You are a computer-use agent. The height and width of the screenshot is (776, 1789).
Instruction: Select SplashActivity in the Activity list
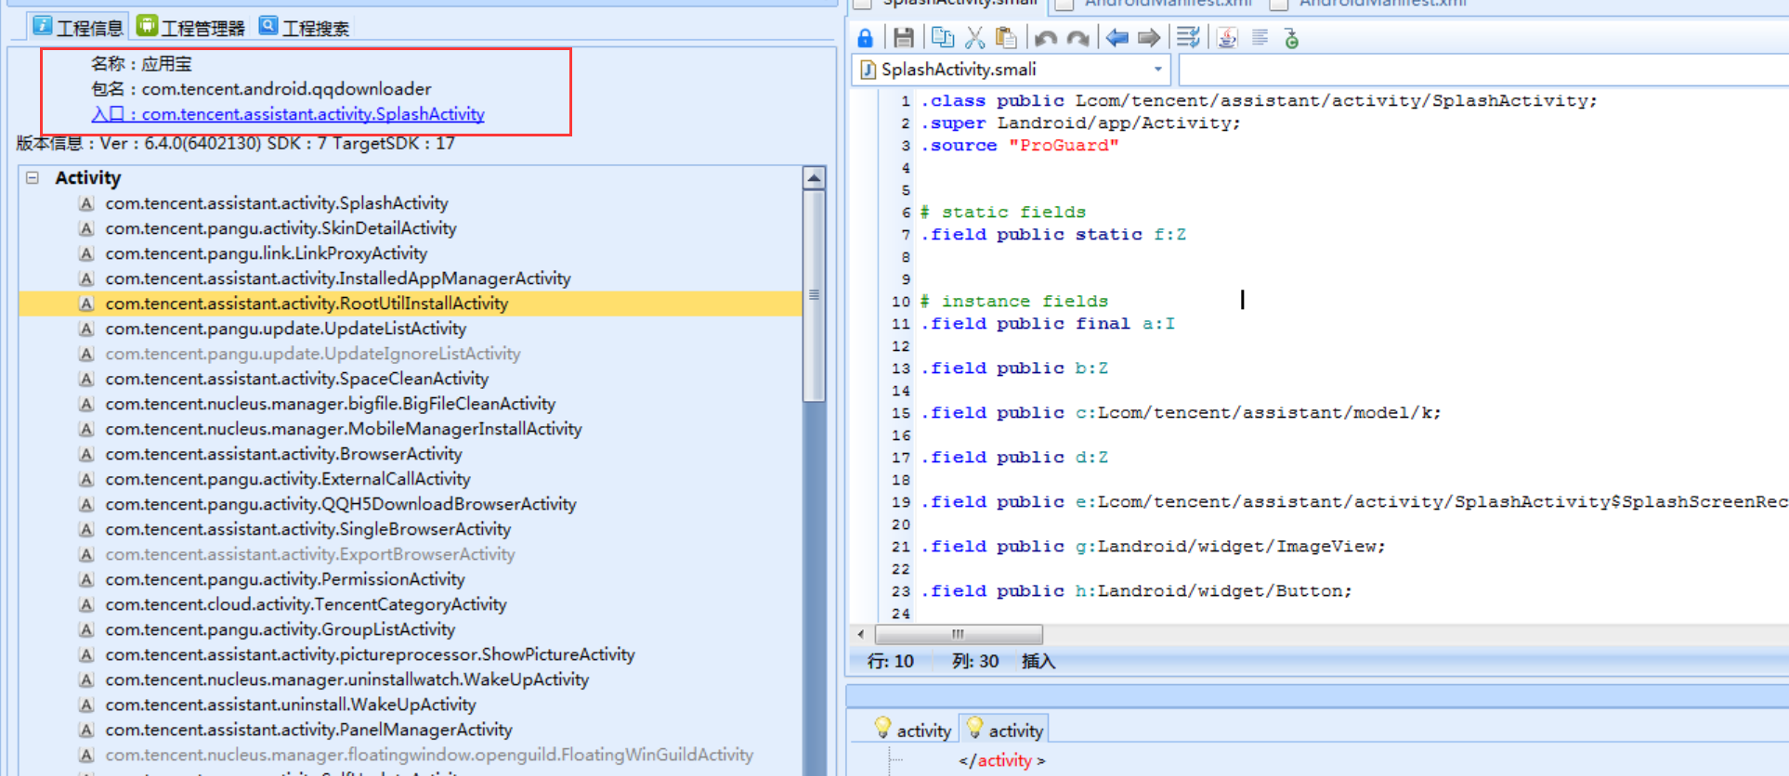click(x=277, y=203)
